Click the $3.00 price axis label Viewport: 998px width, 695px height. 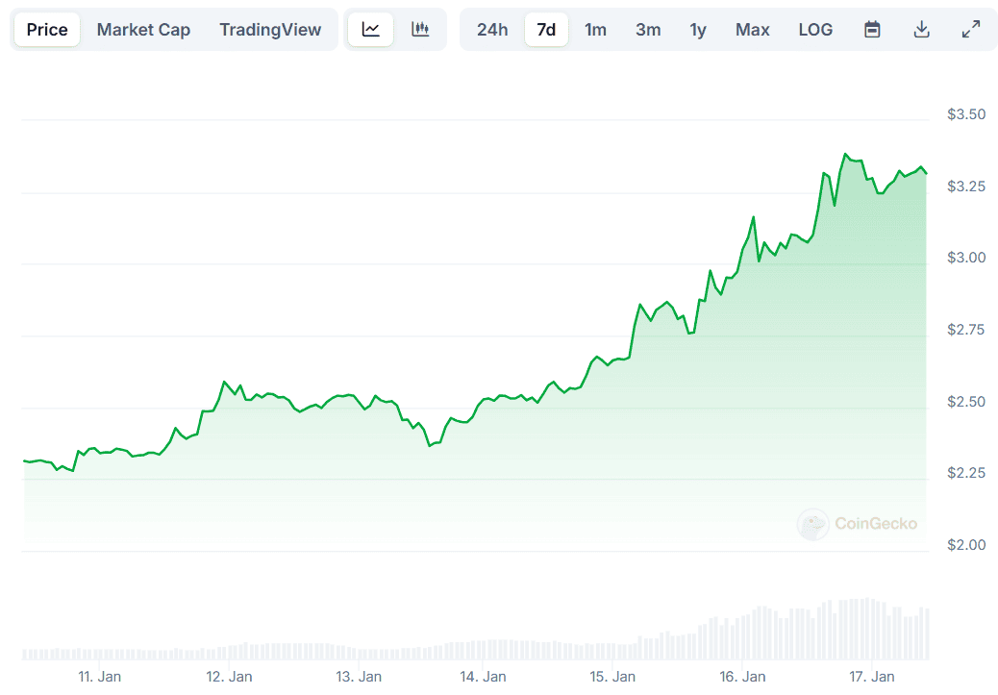point(966,257)
